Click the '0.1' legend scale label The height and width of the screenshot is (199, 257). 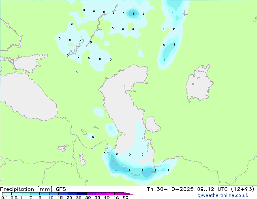tap(4, 197)
